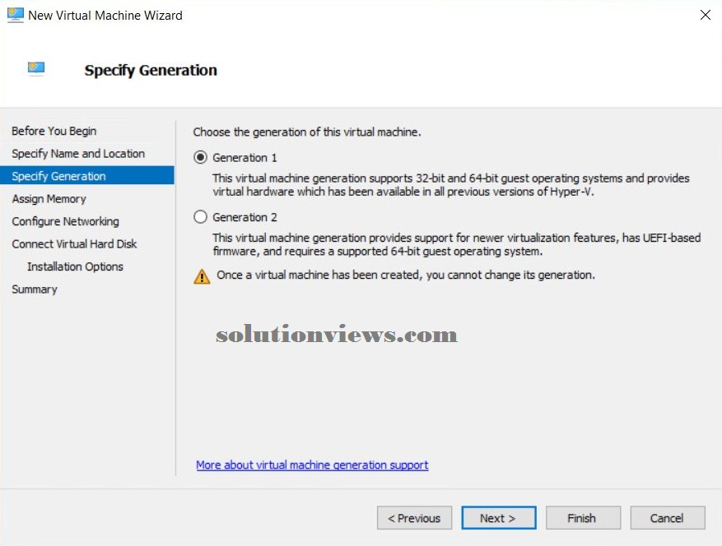This screenshot has height=546, width=722.
Task: Go to Before You Begin step
Action: click(54, 131)
